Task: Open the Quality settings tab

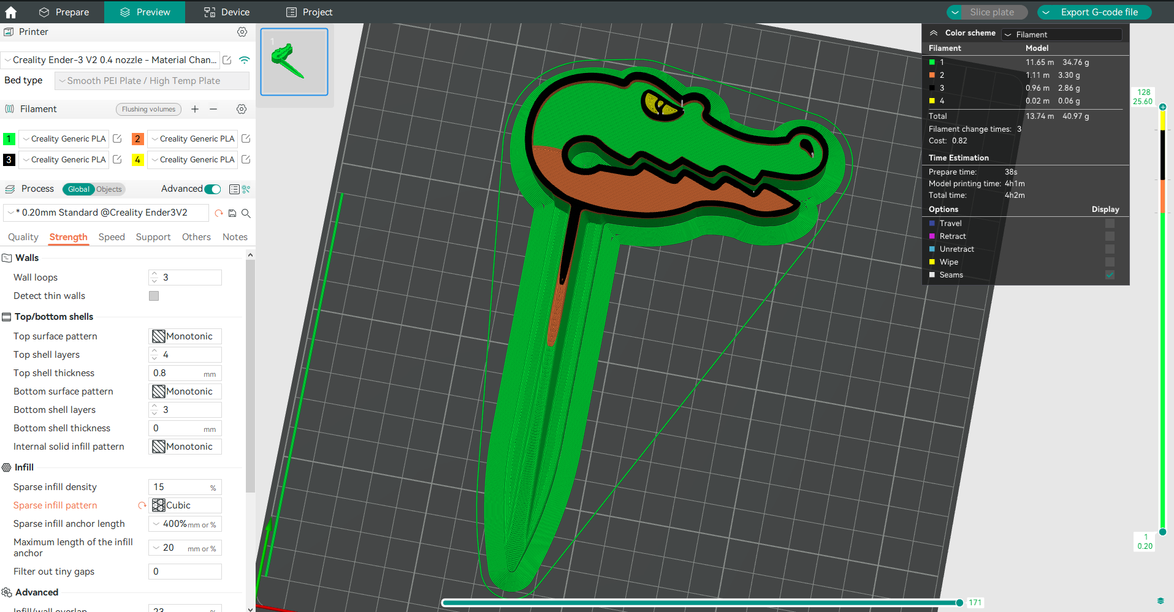Action: click(x=23, y=237)
